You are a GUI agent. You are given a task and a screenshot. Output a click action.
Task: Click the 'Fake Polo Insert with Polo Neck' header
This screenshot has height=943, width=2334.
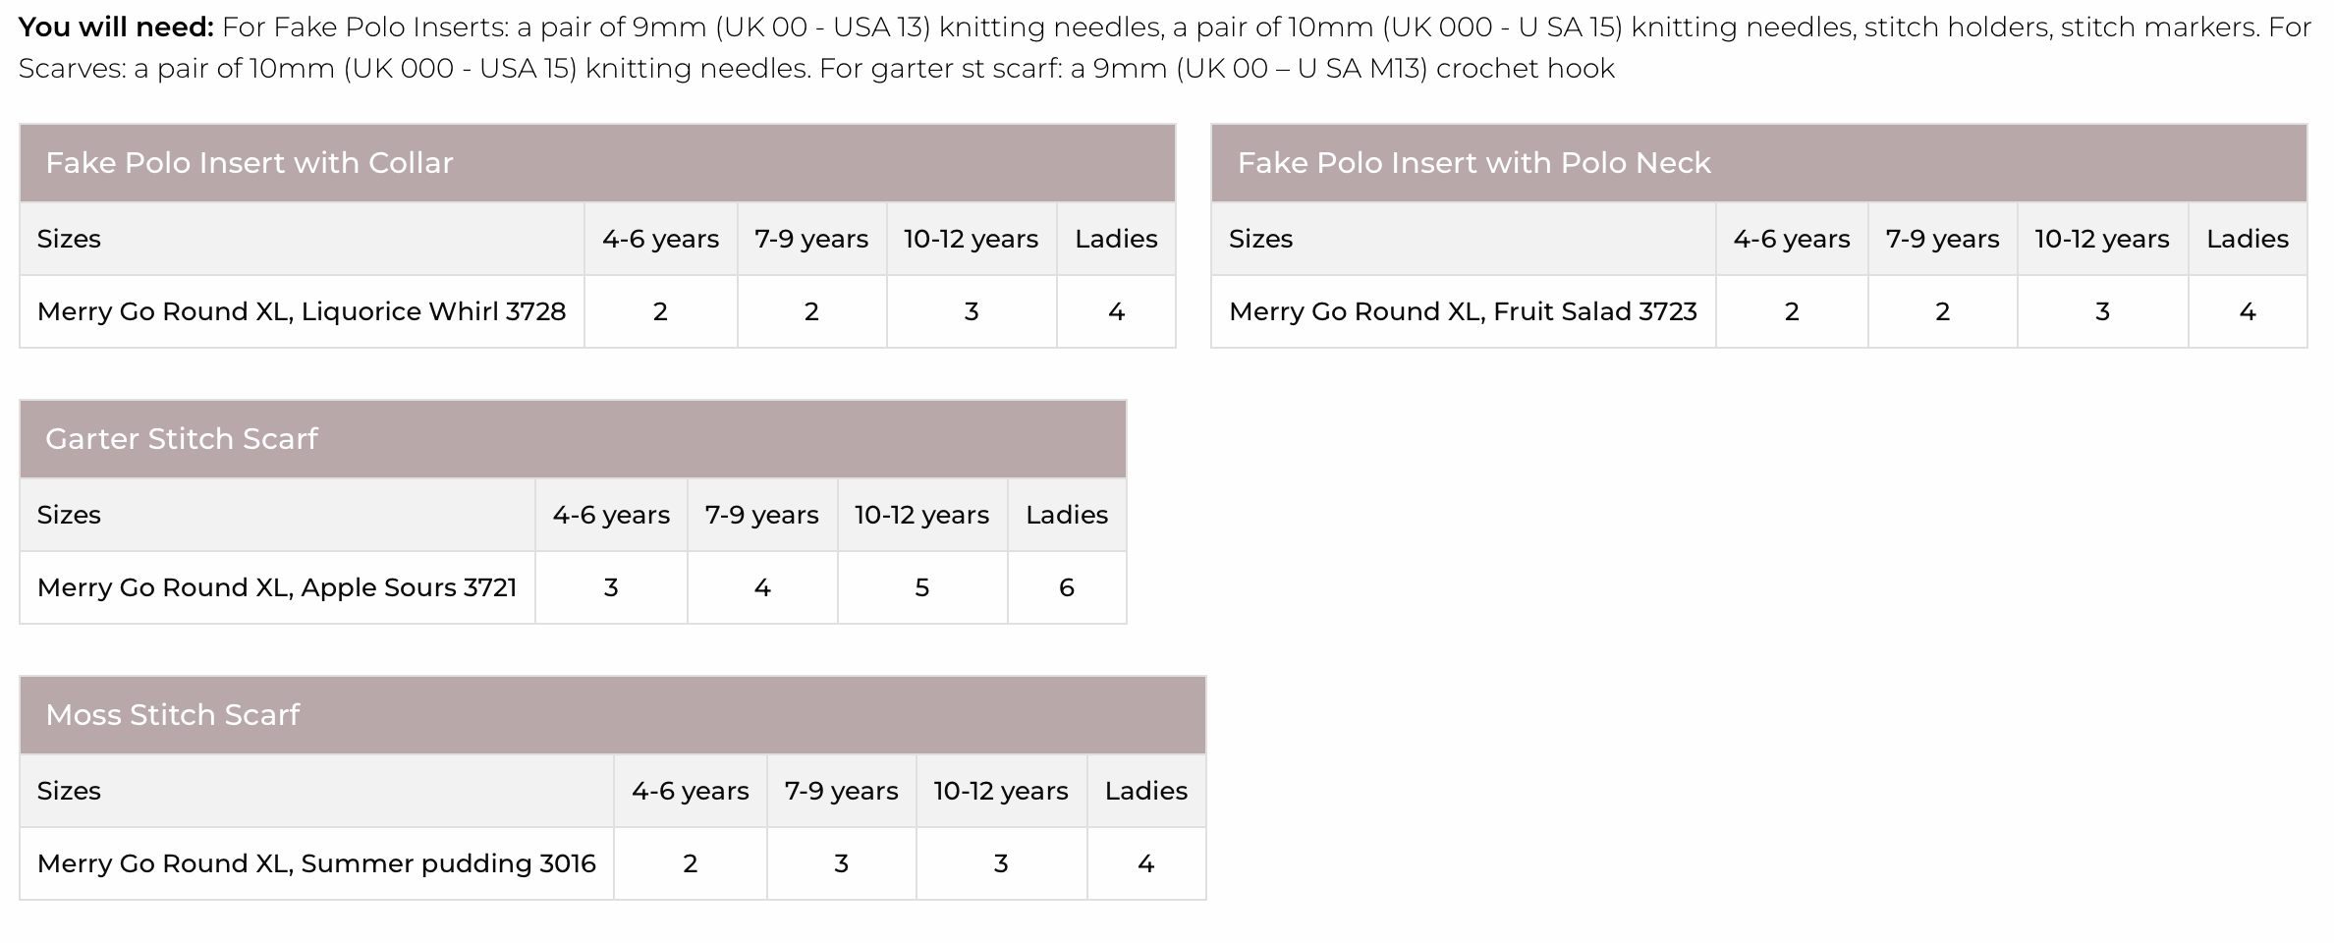click(1473, 163)
